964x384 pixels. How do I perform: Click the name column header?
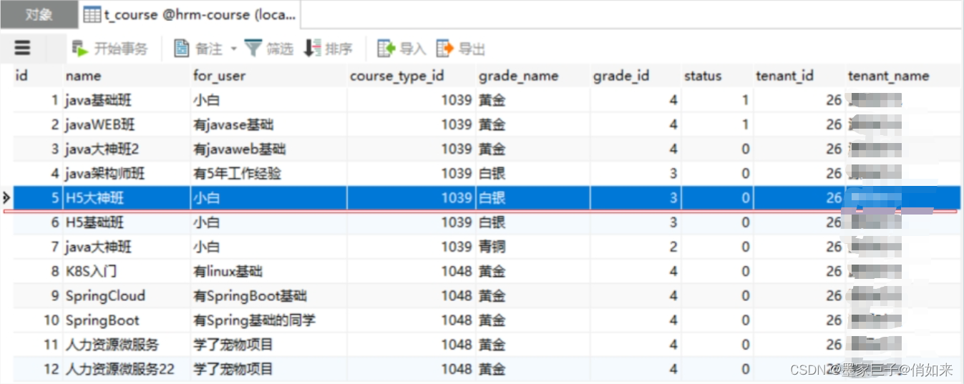tap(126, 76)
